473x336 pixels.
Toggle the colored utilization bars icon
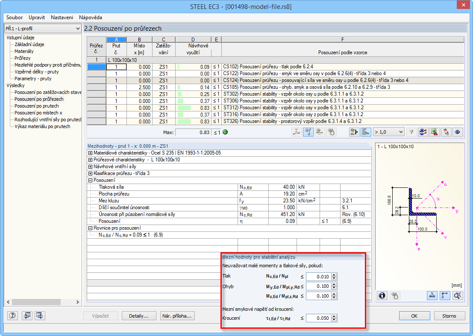[x=366, y=132]
